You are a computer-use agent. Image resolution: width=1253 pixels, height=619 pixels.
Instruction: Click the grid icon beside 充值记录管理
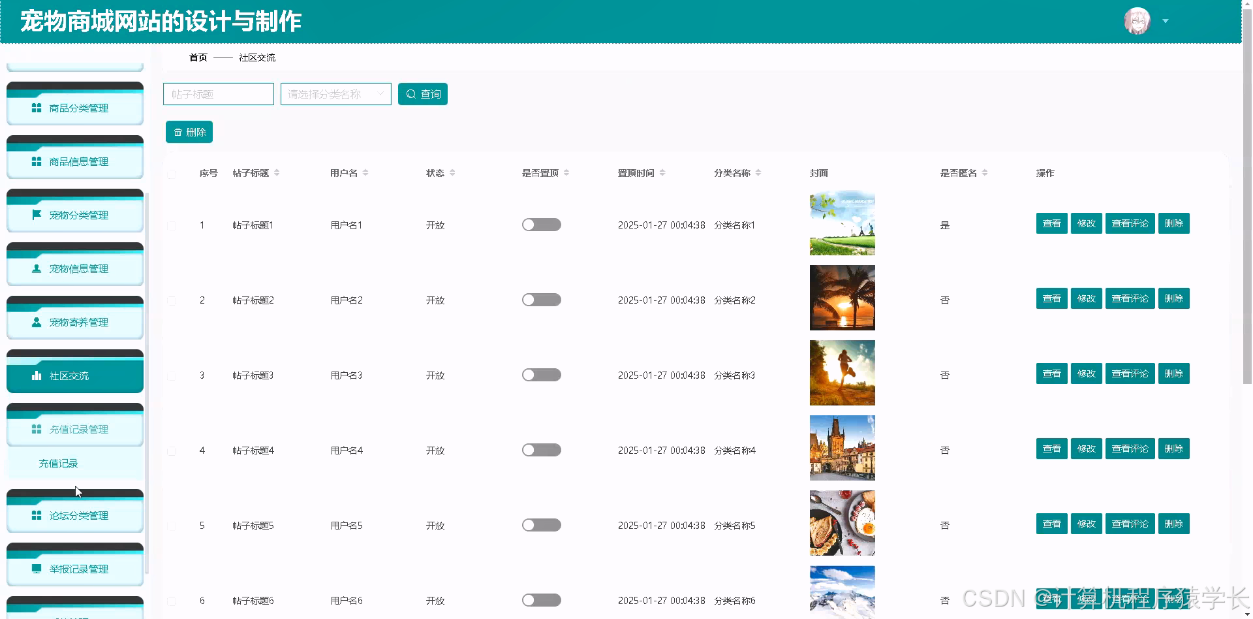point(37,429)
